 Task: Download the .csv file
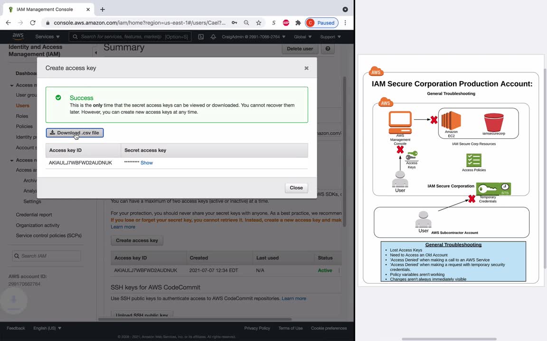coord(75,133)
